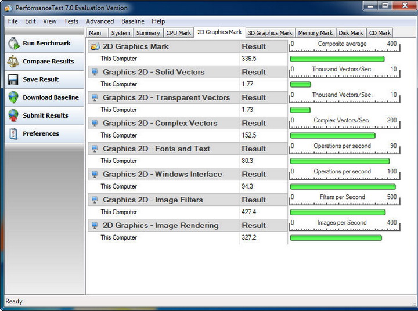The width and height of the screenshot is (418, 311).
Task: Click the Composite average green result bar
Action: pos(337,59)
